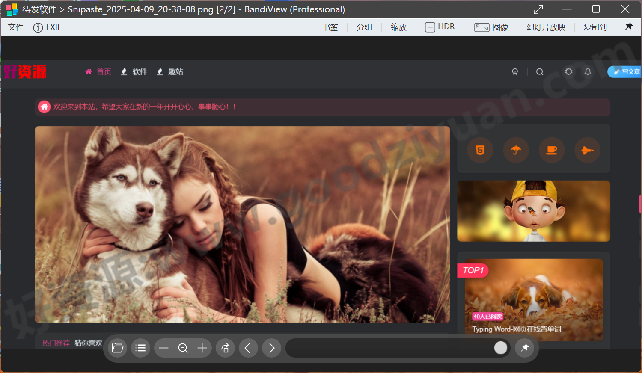
Task: Click the magnifier zoom reset icon
Action: (183, 348)
